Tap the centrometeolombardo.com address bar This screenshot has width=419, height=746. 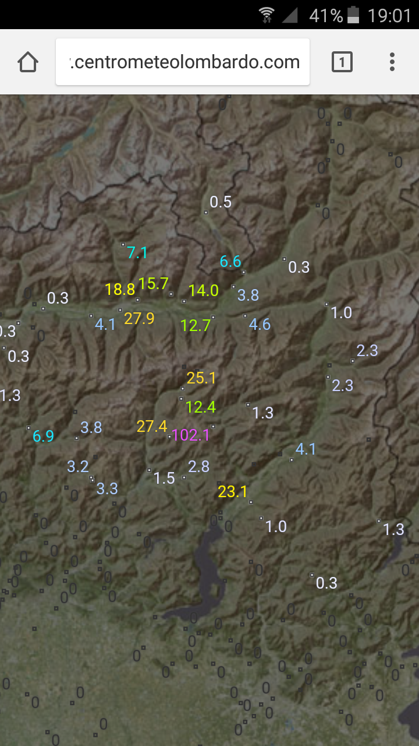coord(183,62)
